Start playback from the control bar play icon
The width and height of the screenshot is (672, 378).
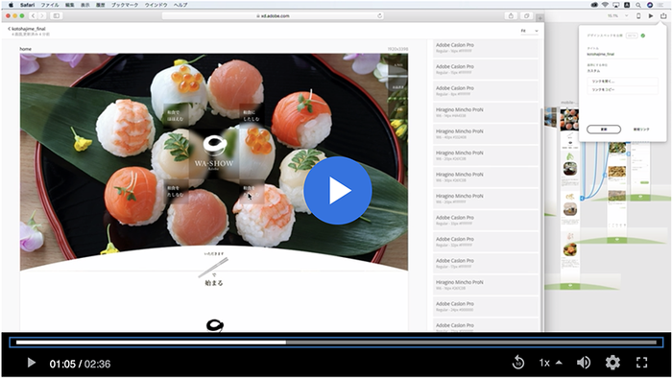pos(31,363)
